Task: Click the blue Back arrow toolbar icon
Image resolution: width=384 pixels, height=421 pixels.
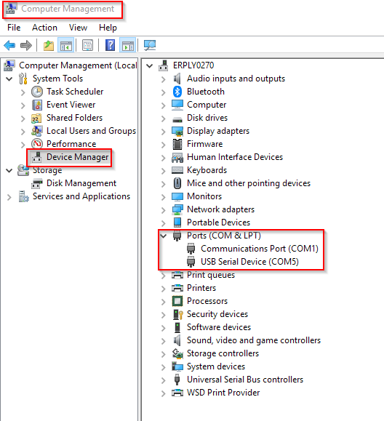Action: click(9, 45)
